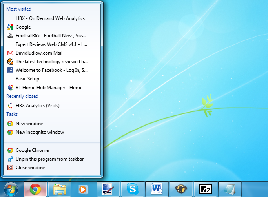Reopen HBX Analytics (Visits) recently closed
Screen dimensions: 268x197
click(x=52, y=106)
